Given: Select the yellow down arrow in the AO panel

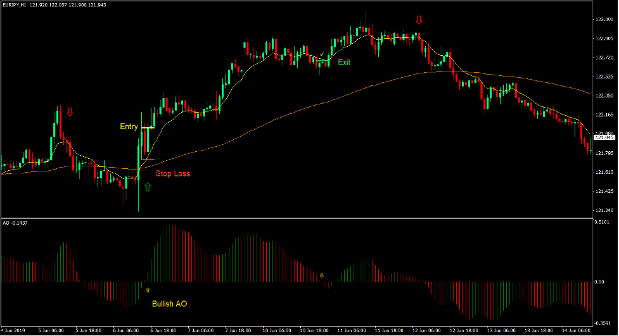Looking at the screenshot, I should (x=321, y=275).
